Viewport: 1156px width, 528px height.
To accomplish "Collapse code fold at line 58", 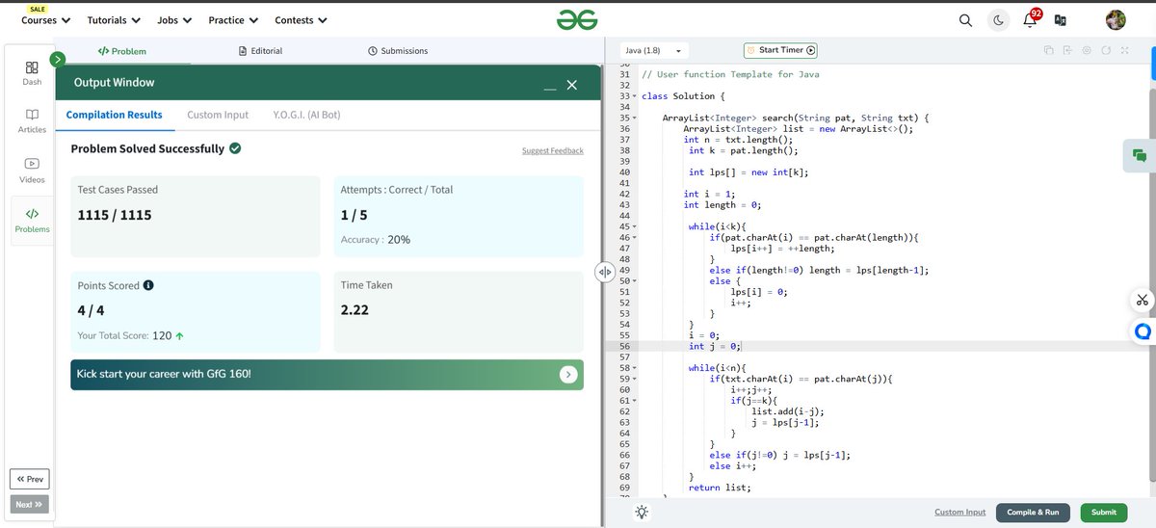I will (635, 368).
